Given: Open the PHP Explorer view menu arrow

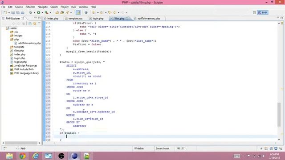Looking at the screenshot, I should pos(39,23).
